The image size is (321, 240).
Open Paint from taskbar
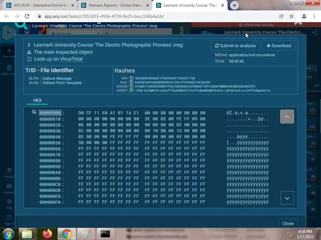(x=86, y=234)
